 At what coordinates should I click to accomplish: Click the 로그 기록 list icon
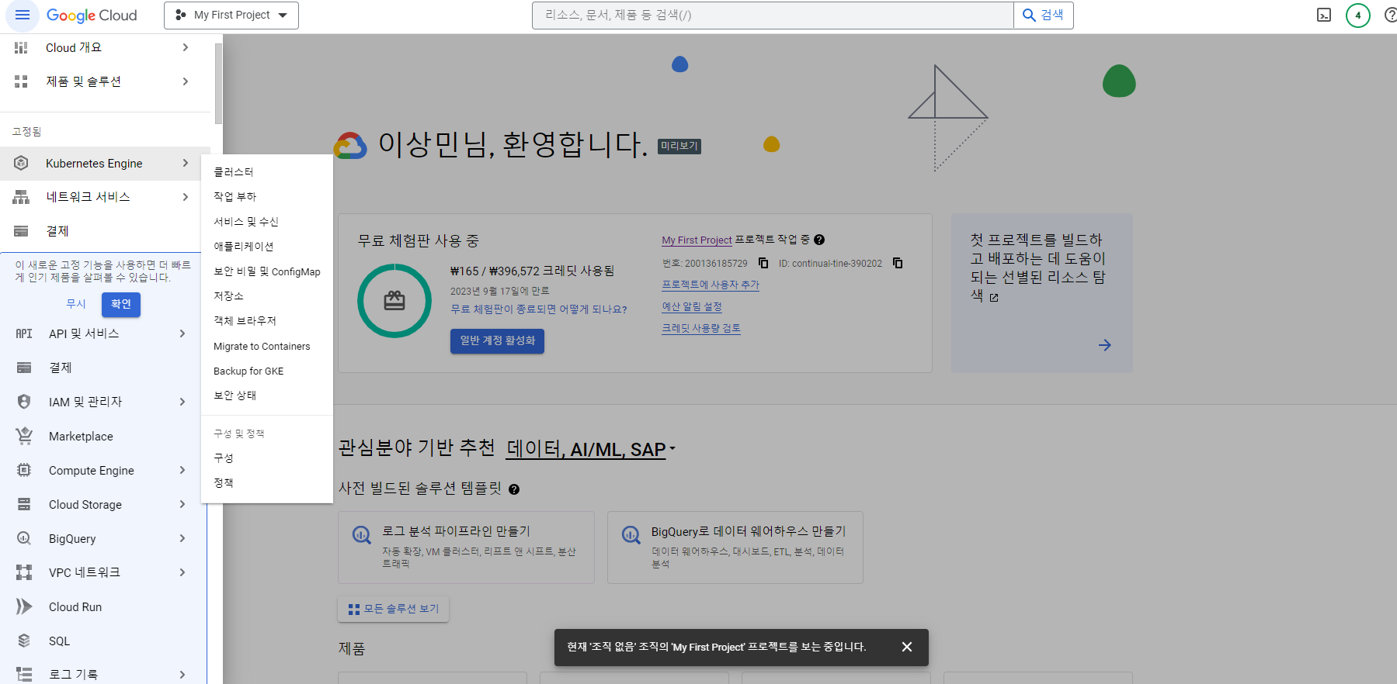pyautogui.click(x=24, y=675)
